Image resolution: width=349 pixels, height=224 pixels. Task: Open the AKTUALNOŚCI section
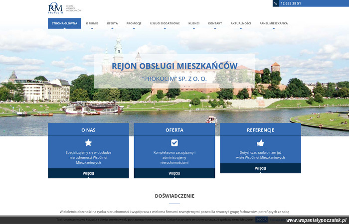pos(241,23)
